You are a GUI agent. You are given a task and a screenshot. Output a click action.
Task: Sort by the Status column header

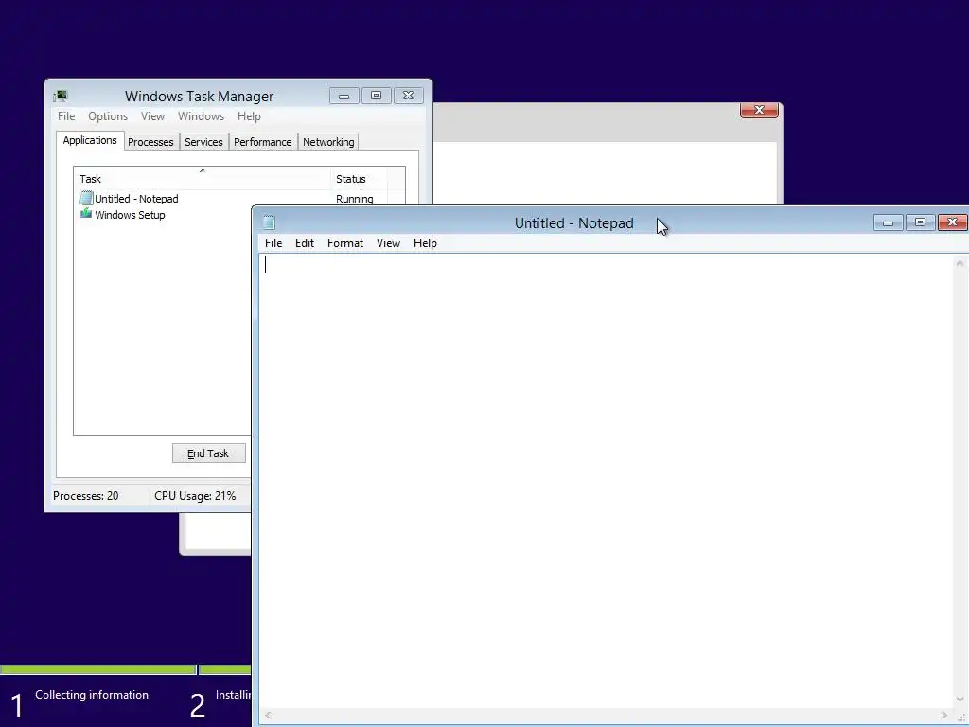tap(359, 179)
